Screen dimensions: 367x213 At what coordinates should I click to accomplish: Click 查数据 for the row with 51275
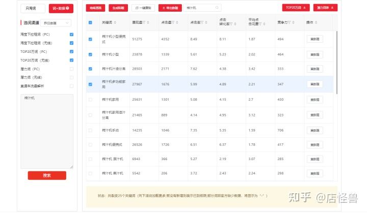click(314, 39)
